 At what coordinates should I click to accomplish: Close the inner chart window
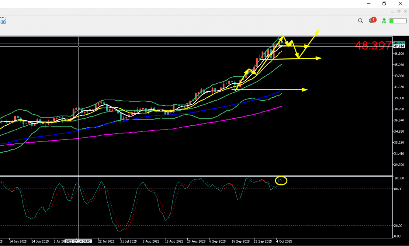[405, 12]
